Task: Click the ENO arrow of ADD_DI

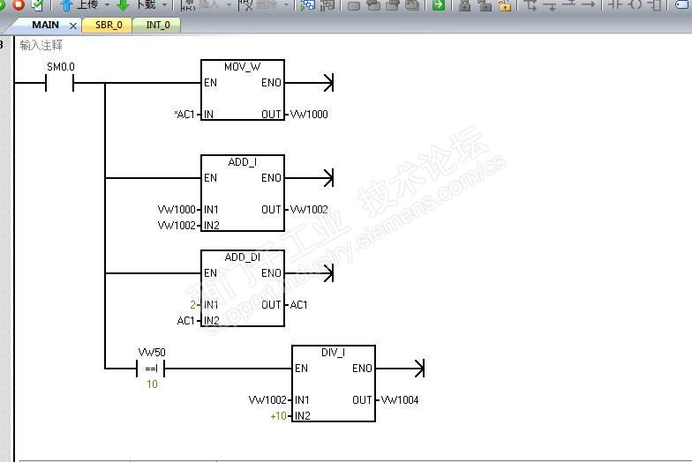Action: pos(328,273)
